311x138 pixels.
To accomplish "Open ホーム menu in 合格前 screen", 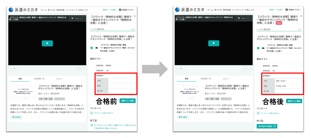I will click(43, 10).
